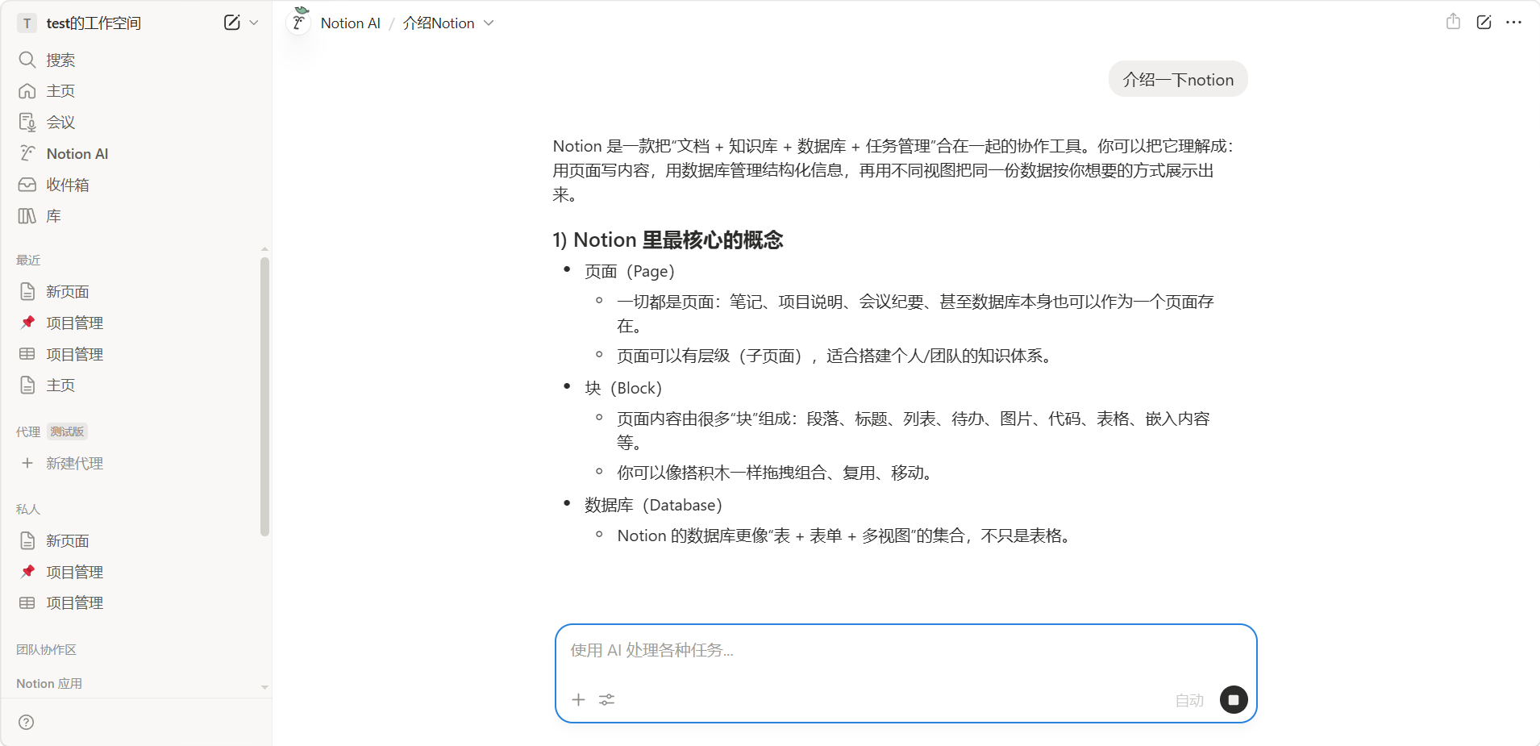The image size is (1540, 746).
Task: Open the Library (库) item
Action: [x=53, y=216]
